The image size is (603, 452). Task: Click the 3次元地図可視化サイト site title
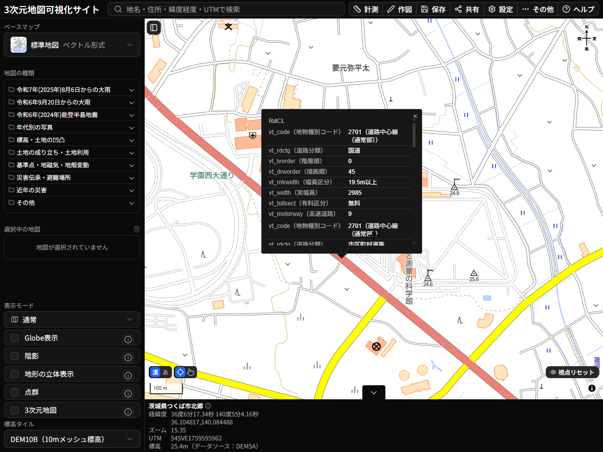tap(52, 9)
